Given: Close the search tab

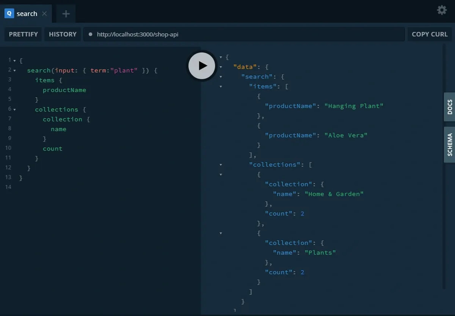Looking at the screenshot, I should point(44,14).
